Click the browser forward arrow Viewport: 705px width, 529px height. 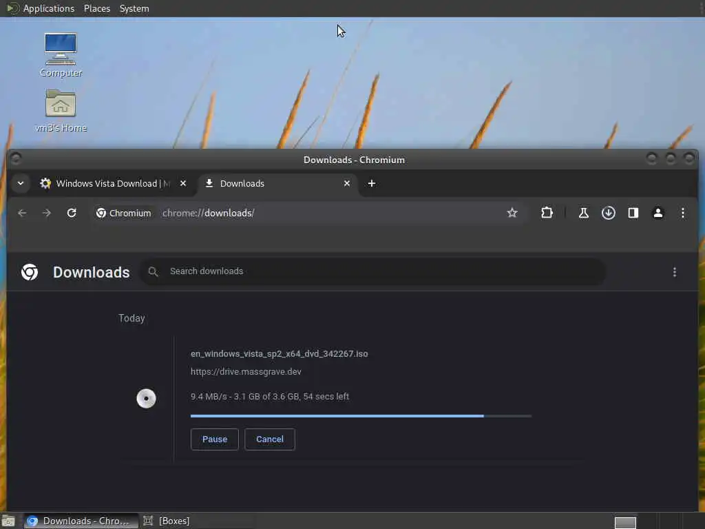click(x=47, y=214)
